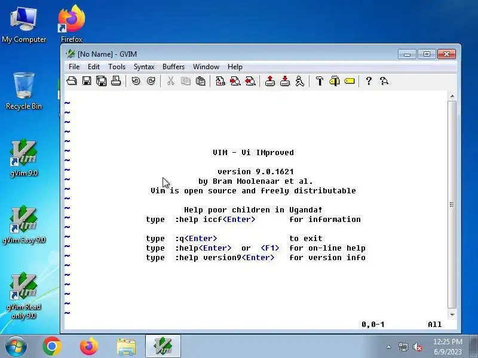Click the taskbar clock showing 12:25 PM
478x358 pixels.
pyautogui.click(x=448, y=347)
